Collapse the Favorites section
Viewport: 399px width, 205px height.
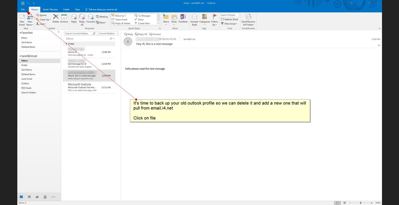[20, 33]
